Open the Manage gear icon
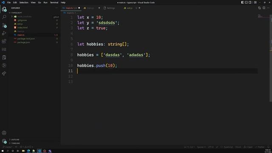The width and height of the screenshot is (272, 153). point(4,141)
